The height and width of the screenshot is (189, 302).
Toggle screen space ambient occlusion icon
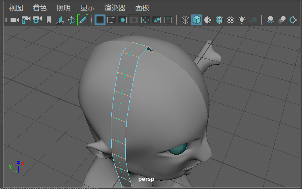point(270,20)
